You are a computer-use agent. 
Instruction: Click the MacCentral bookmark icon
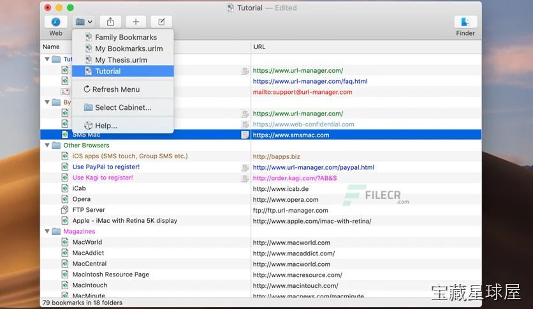click(65, 264)
